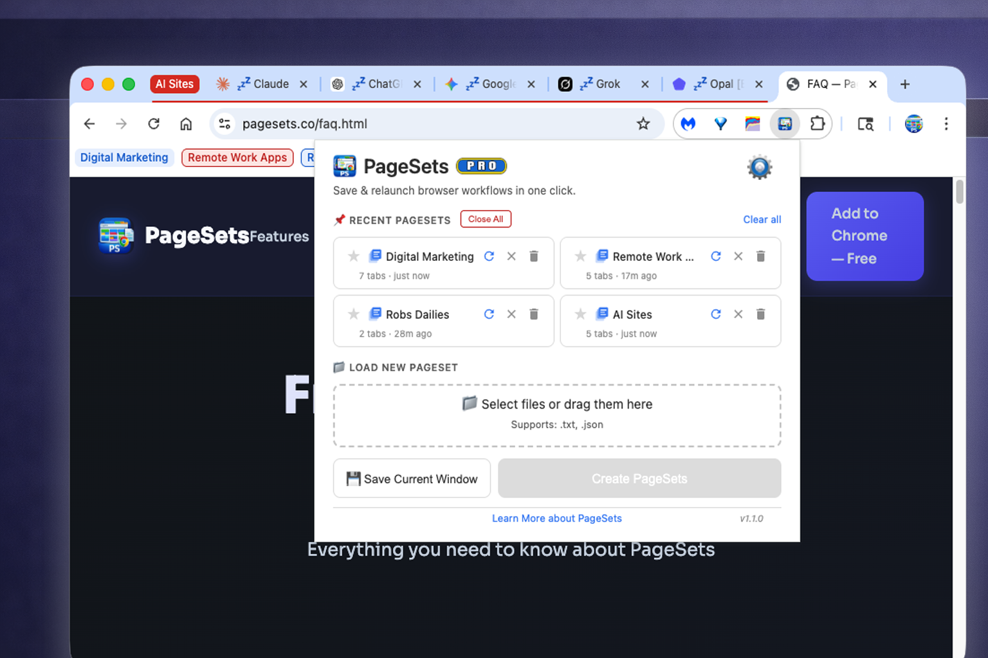
Task: Delete the Digital Marketing pageset via trash icon
Action: click(x=534, y=256)
